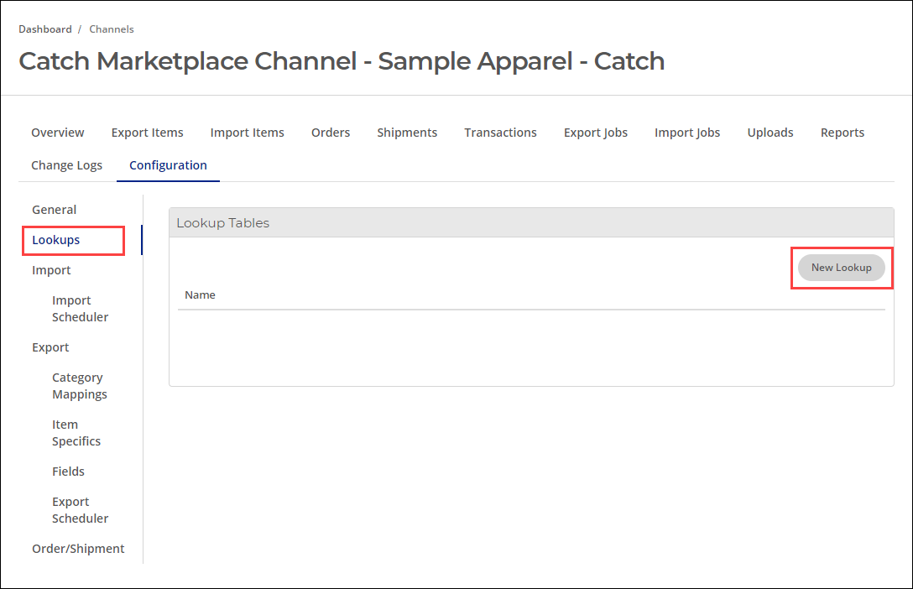Image resolution: width=913 pixels, height=589 pixels.
Task: Open the Dashboard breadcrumb link
Action: (44, 29)
